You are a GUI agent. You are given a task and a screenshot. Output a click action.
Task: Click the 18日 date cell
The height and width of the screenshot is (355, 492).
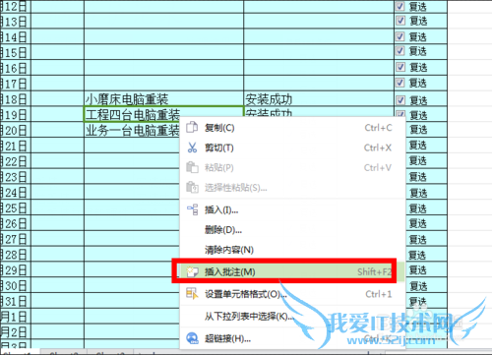[x=16, y=99]
